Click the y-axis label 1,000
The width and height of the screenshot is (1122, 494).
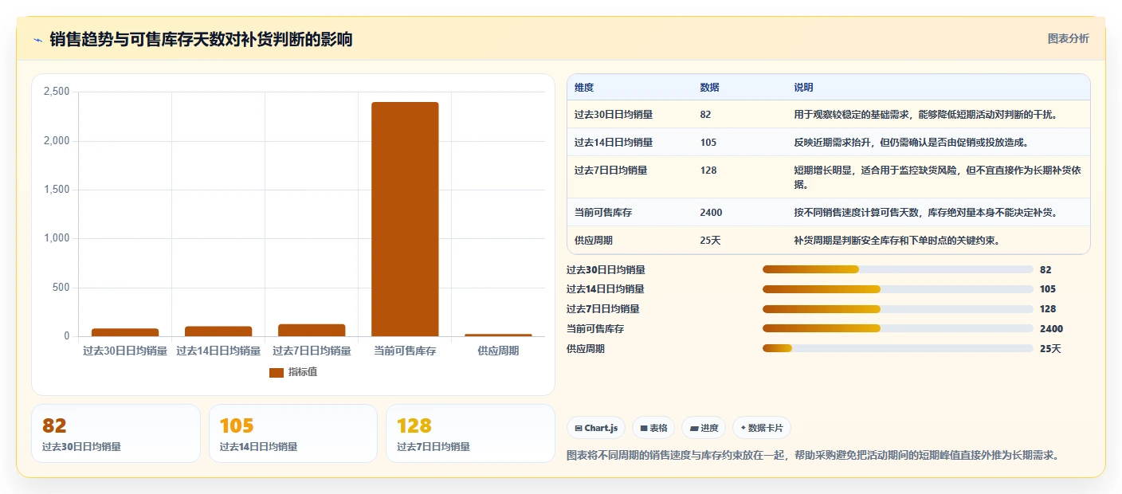click(57, 238)
